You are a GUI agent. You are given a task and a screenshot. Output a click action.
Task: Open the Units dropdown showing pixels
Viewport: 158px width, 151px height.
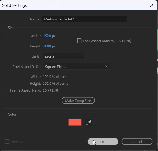[x=63, y=56]
